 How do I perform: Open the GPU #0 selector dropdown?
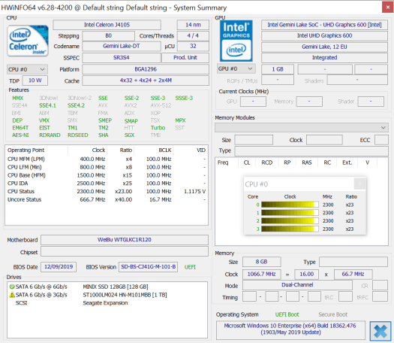236,68
